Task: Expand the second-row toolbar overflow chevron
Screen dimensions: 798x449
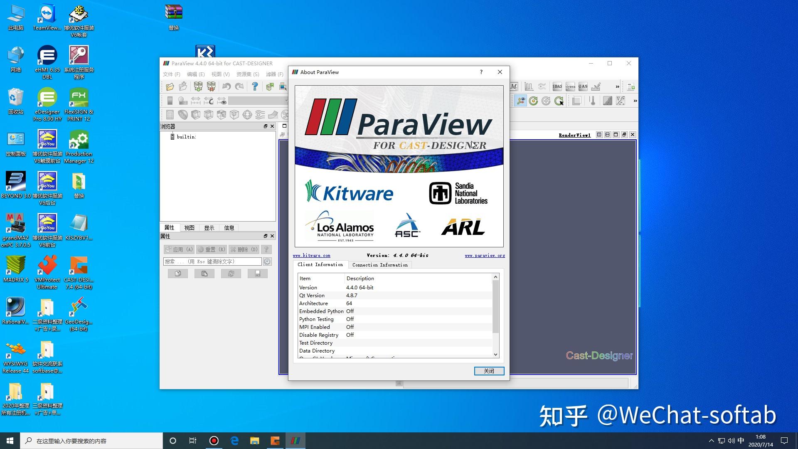Action: click(635, 101)
